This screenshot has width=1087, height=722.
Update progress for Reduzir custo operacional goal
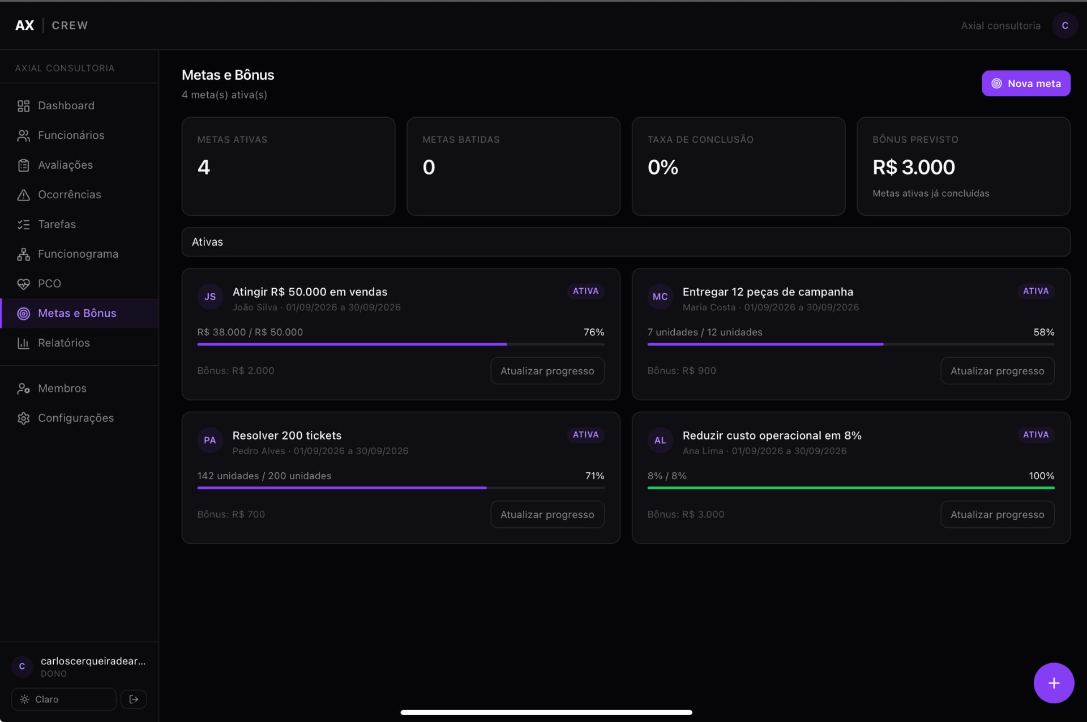[997, 515]
